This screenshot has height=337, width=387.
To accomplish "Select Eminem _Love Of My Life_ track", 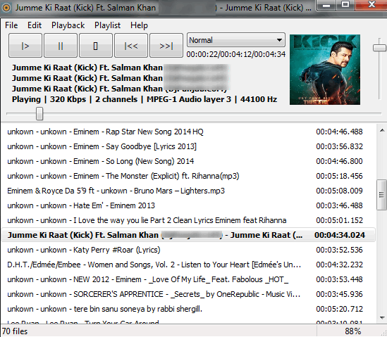I will 188,279.
